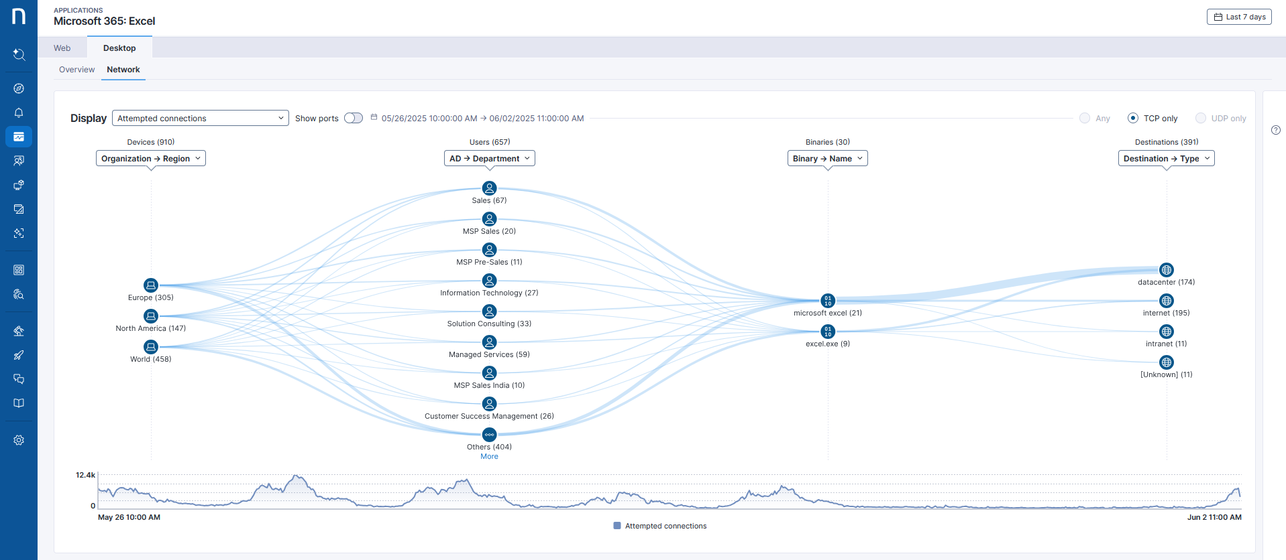Click the microsoft excel binary node
The image size is (1286, 560).
(x=828, y=301)
